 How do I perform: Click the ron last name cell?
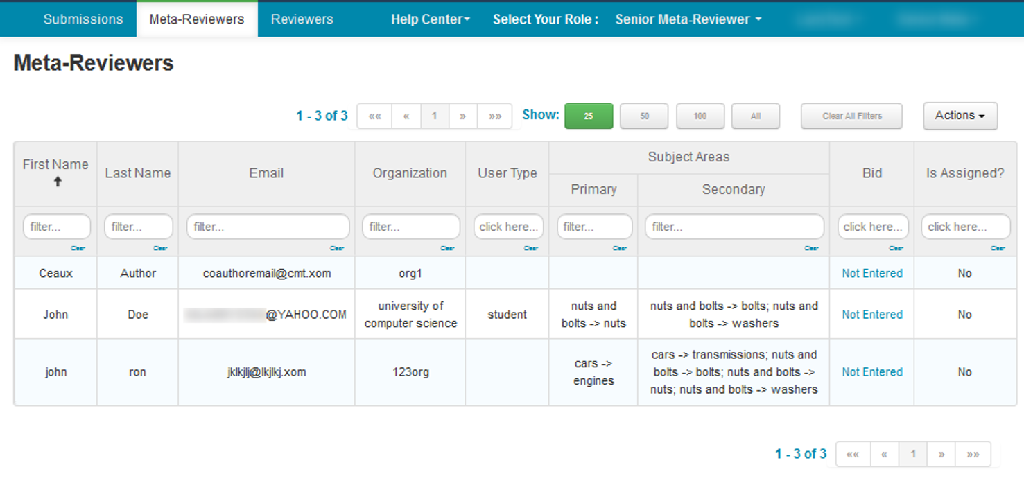[137, 372]
